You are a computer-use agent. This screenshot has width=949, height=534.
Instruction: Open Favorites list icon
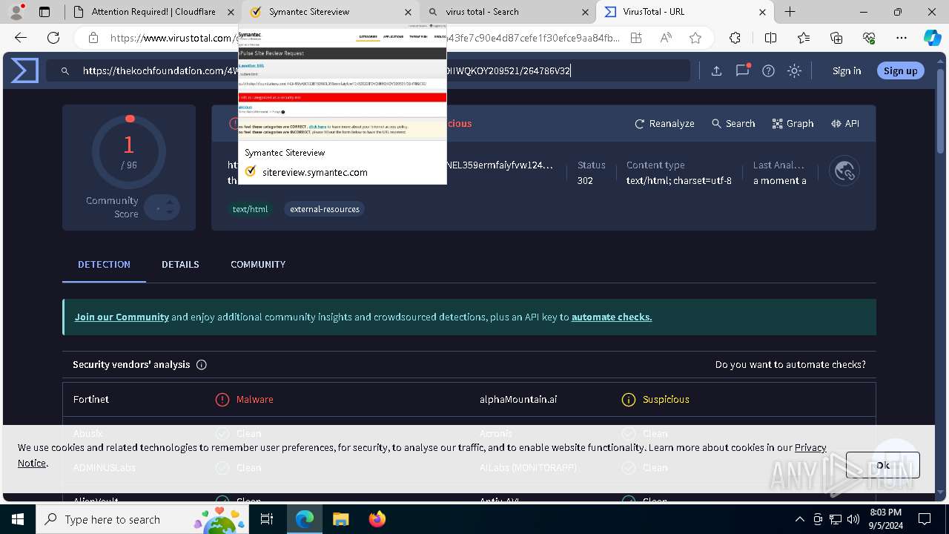tap(804, 38)
